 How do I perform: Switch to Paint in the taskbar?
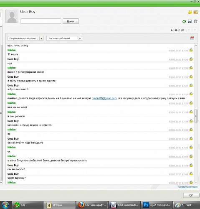pyautogui.click(x=187, y=205)
